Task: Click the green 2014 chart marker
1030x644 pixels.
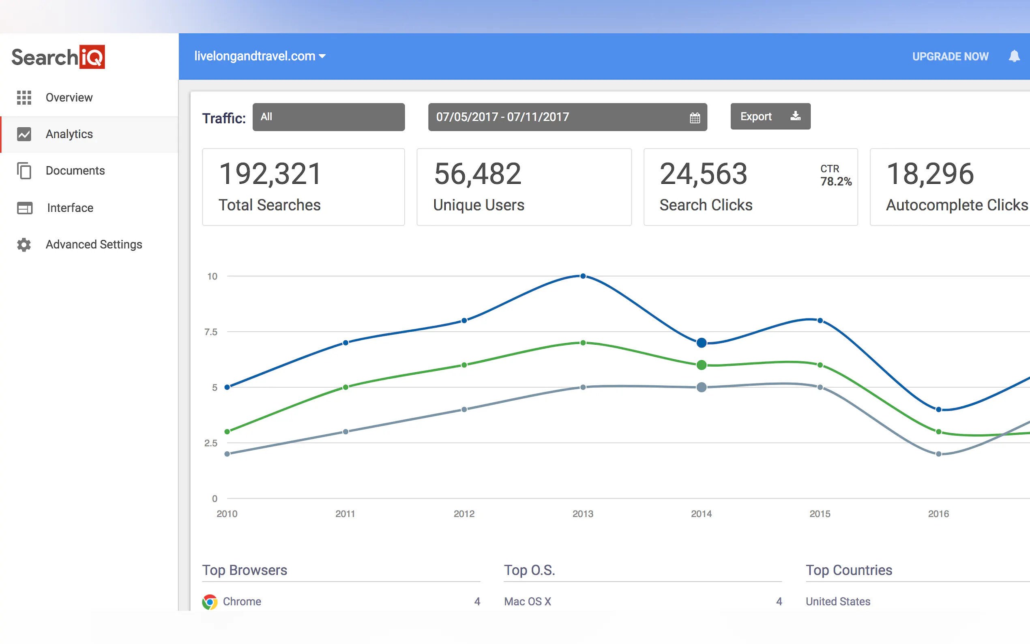Action: pyautogui.click(x=701, y=365)
